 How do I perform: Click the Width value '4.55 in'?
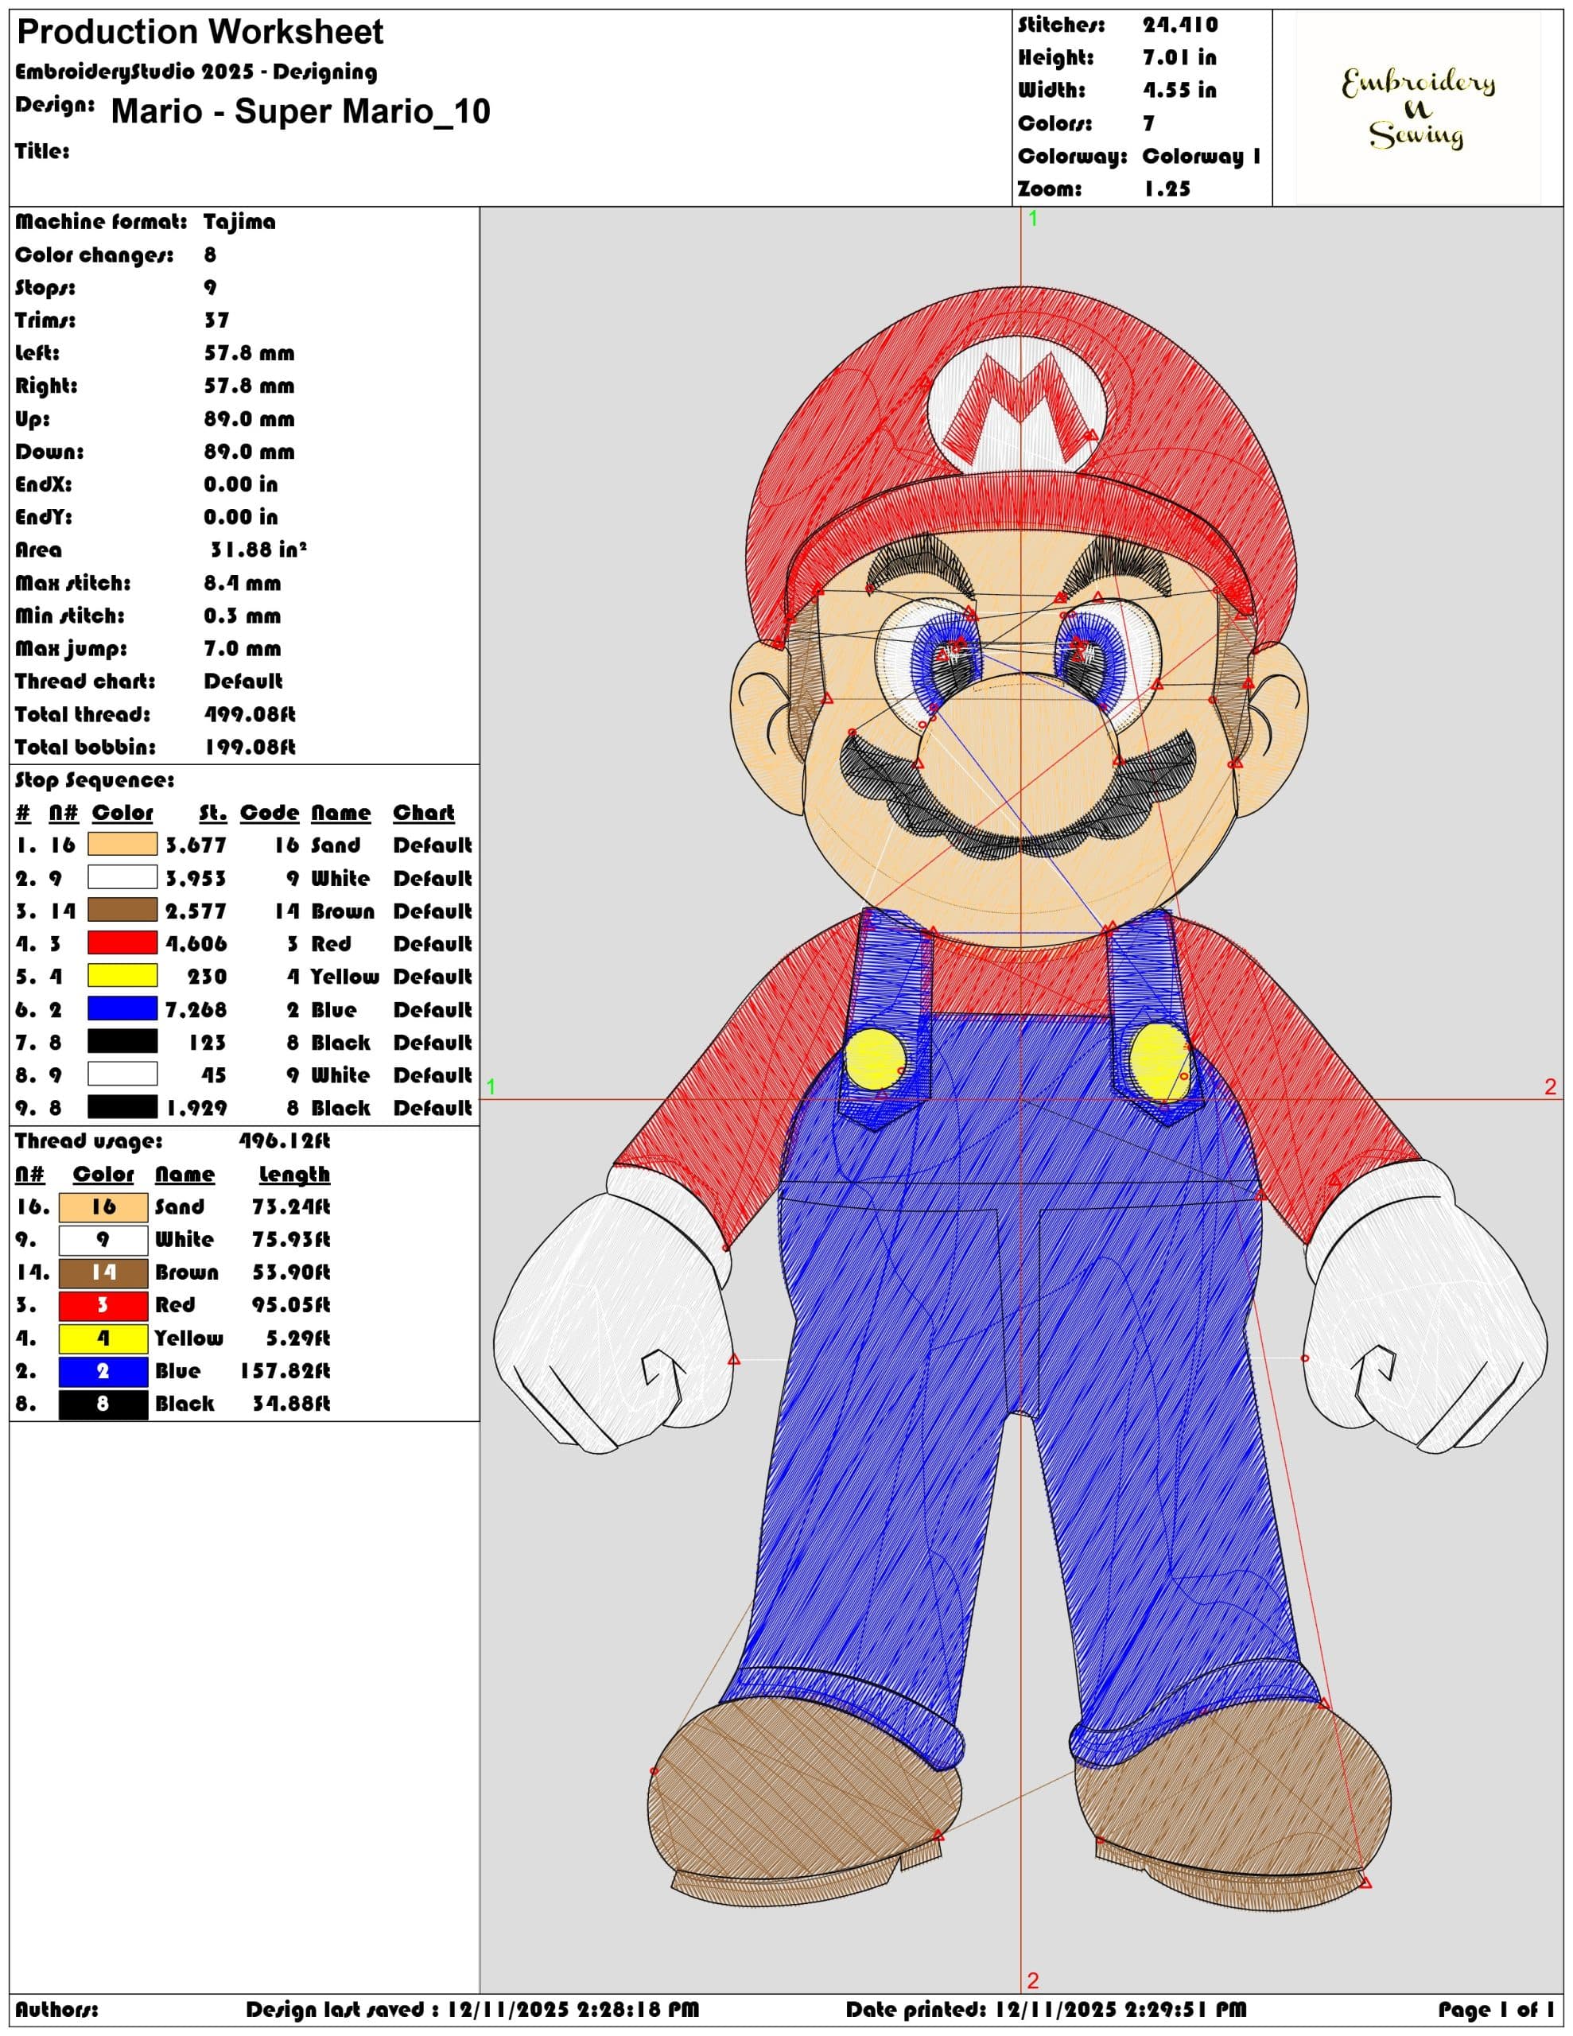tap(1179, 91)
